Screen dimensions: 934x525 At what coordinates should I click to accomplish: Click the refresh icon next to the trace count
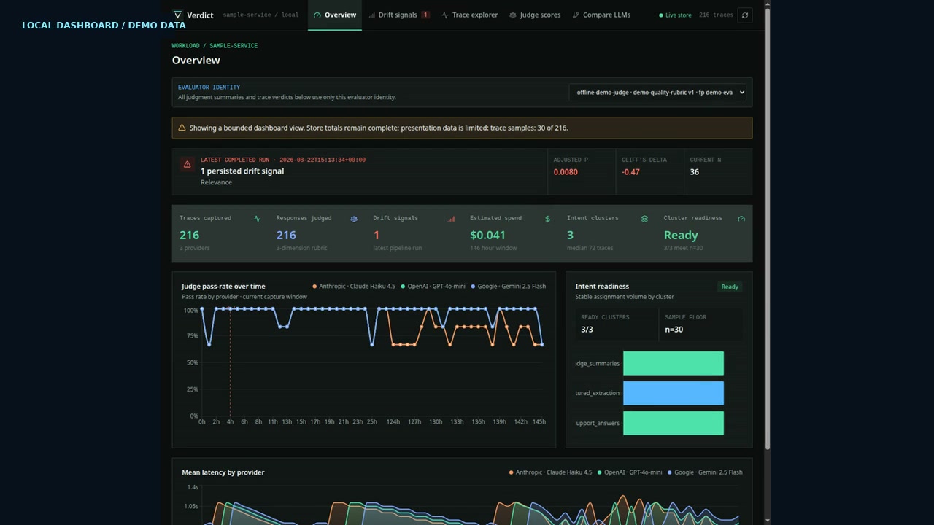pyautogui.click(x=744, y=15)
